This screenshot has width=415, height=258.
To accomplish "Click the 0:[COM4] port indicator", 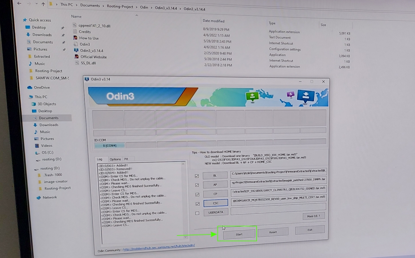I will 110,146.
